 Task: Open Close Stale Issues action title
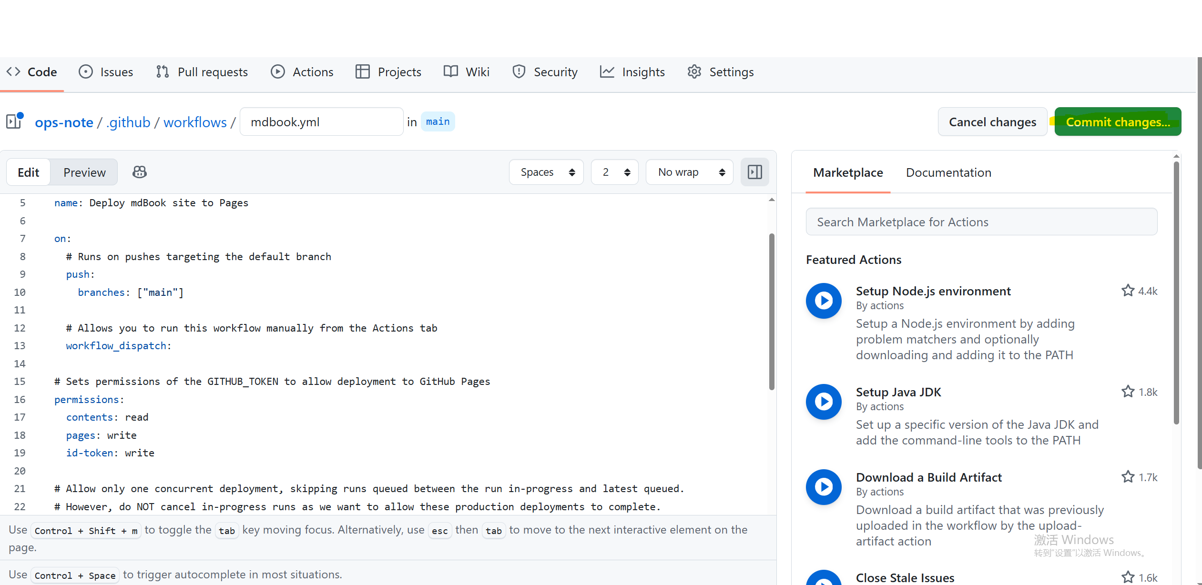pos(905,577)
